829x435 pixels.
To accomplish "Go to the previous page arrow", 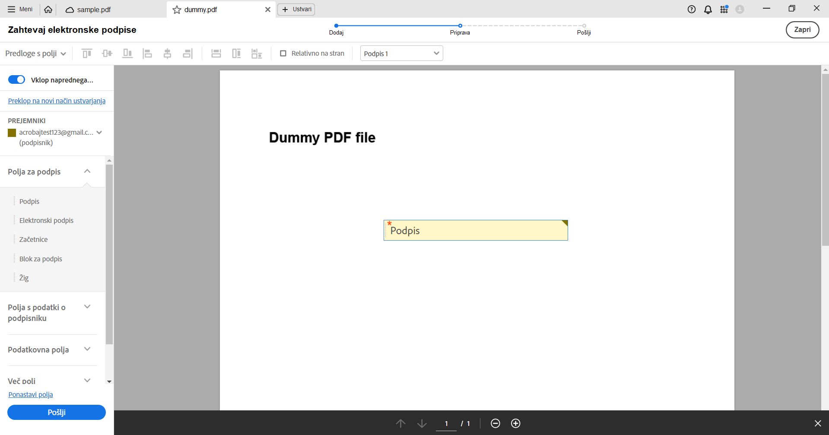I will click(401, 423).
